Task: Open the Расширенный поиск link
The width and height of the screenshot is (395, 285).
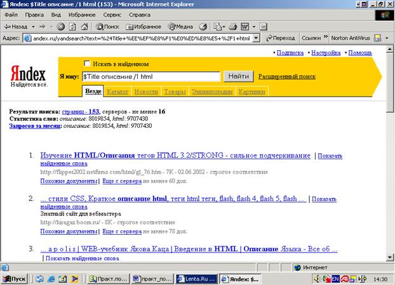Action: point(286,76)
